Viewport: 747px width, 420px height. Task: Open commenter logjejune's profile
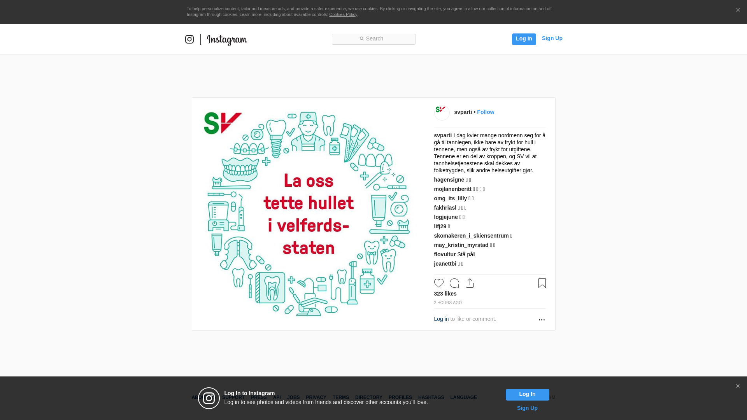tap(446, 217)
